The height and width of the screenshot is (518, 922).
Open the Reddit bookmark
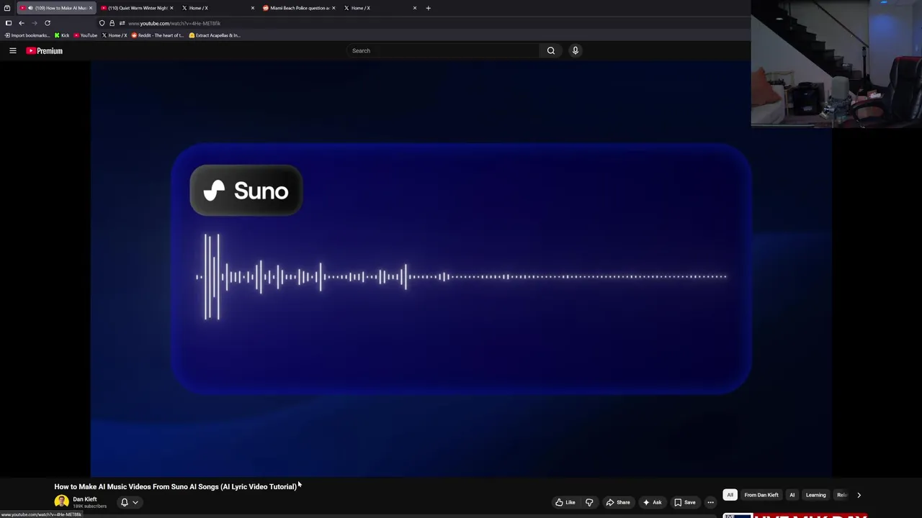click(x=157, y=35)
